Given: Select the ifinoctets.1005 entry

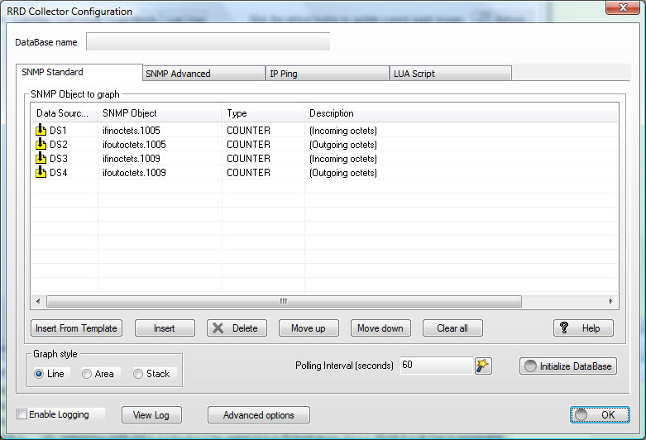Looking at the screenshot, I should tap(132, 130).
